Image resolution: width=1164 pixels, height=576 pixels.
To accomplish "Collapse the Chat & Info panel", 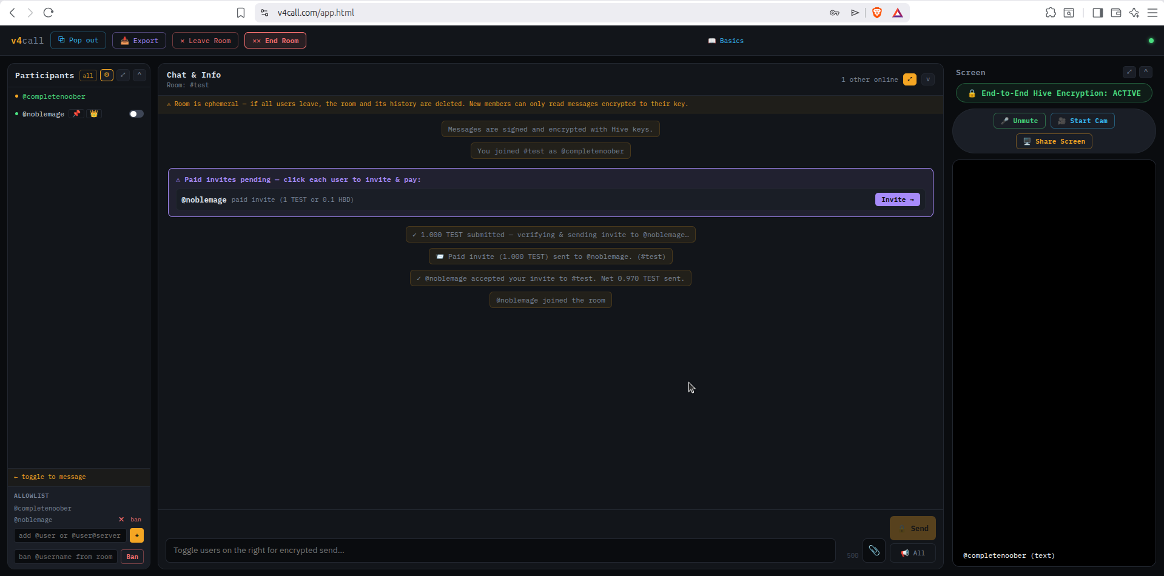I will point(928,79).
